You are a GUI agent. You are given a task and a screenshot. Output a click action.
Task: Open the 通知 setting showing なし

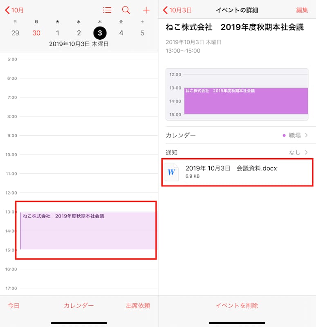[294, 152]
